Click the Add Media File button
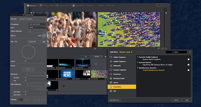201x107 pixels. pos(115,100)
